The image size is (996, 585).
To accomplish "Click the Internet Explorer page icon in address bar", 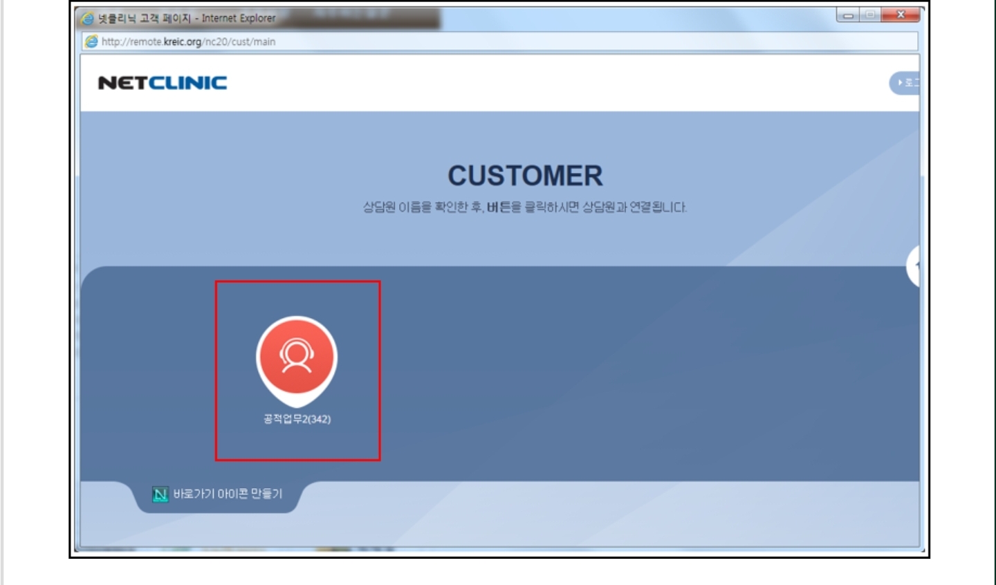I will [91, 41].
